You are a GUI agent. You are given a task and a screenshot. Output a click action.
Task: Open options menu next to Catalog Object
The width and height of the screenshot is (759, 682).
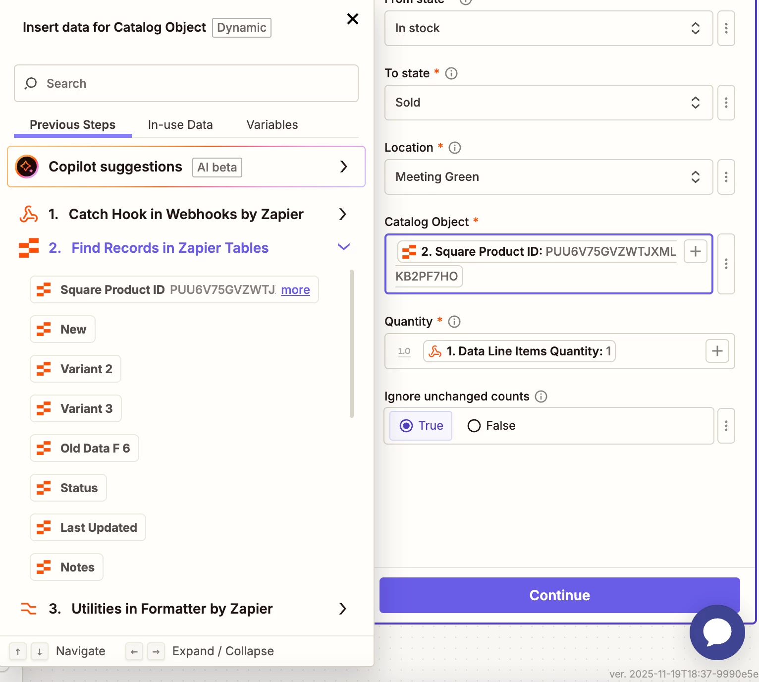(726, 264)
